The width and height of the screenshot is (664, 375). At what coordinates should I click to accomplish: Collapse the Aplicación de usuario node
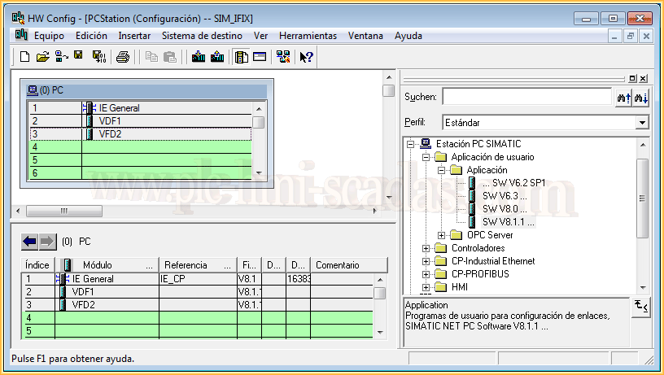tap(425, 157)
